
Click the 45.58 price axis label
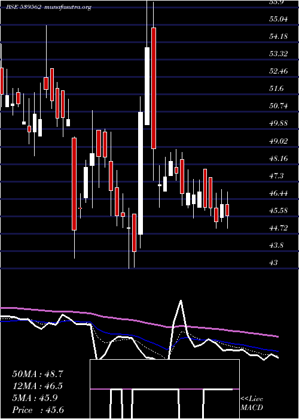(x=279, y=210)
